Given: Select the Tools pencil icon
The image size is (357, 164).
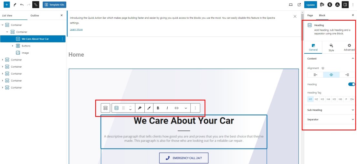Looking at the screenshot, I should click(x=15, y=5).
